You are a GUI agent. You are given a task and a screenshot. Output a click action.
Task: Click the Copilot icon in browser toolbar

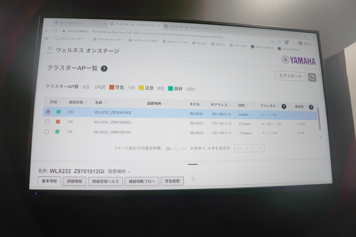point(300,43)
